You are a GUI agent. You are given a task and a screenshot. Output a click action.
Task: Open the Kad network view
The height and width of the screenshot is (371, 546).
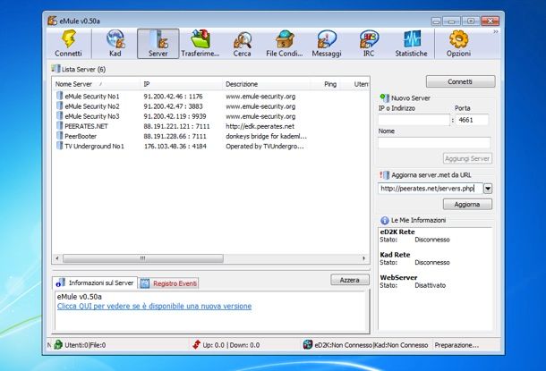(x=115, y=44)
